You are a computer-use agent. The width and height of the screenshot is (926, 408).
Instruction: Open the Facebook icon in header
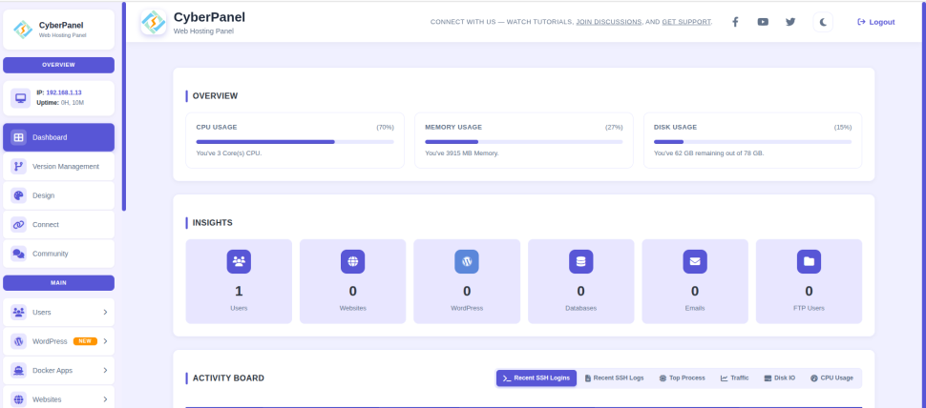click(x=735, y=22)
